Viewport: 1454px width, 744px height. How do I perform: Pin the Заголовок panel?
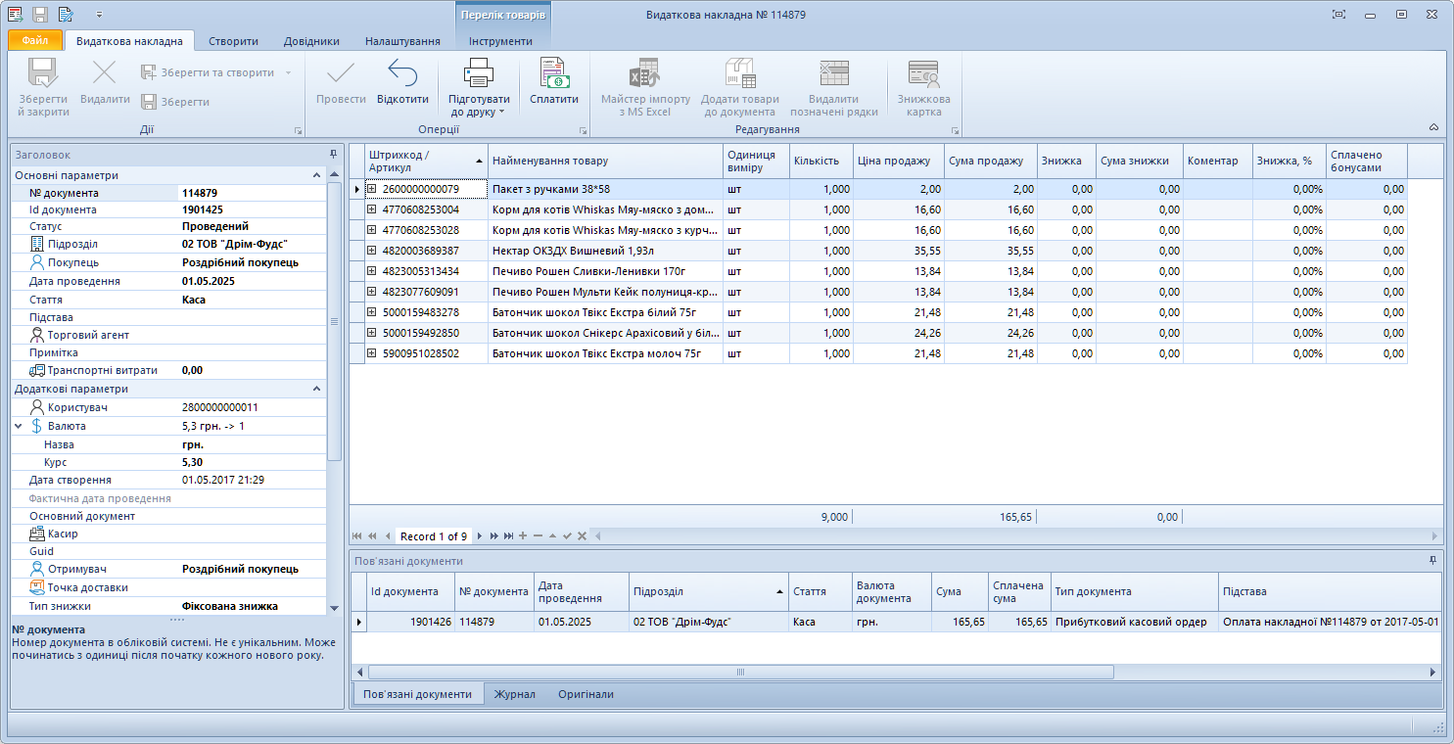click(333, 155)
